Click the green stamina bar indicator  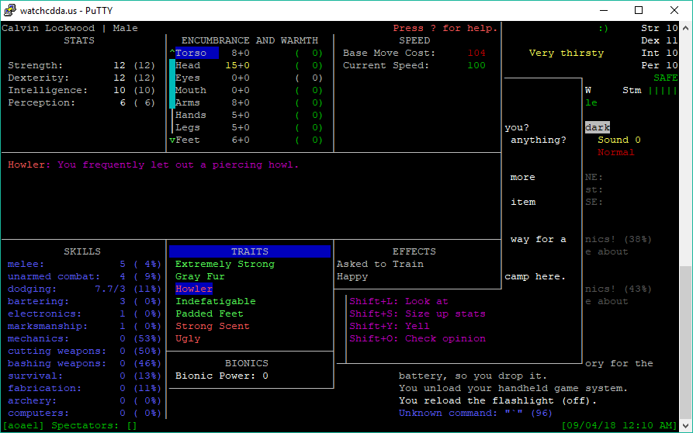coord(663,90)
